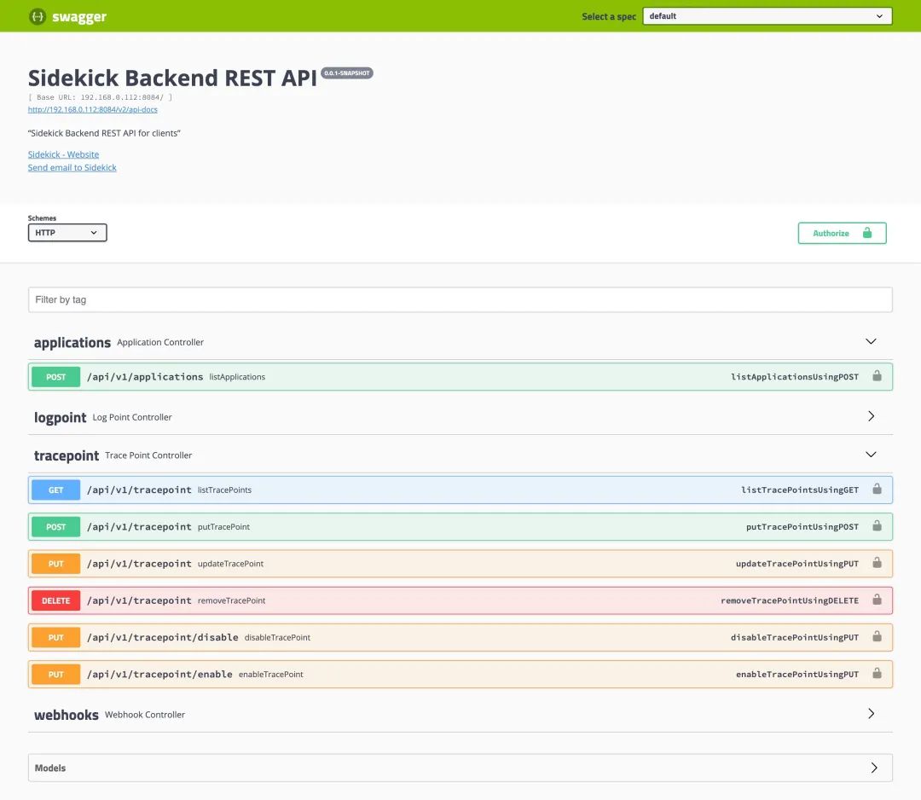Click the 0.0.1-SNAPSHOT version badge

[x=347, y=72]
